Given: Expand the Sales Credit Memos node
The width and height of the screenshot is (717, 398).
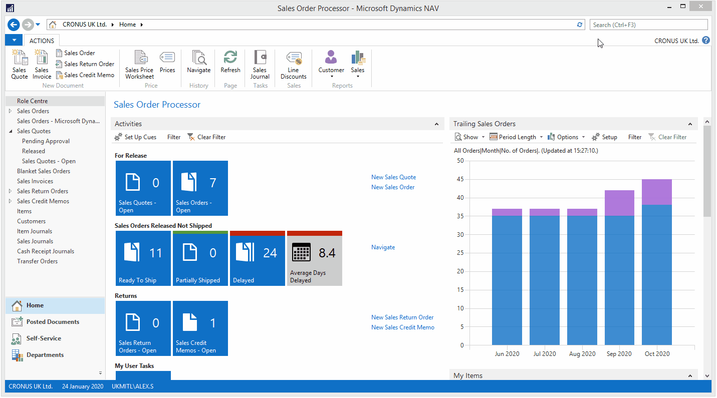Looking at the screenshot, I should [10, 201].
